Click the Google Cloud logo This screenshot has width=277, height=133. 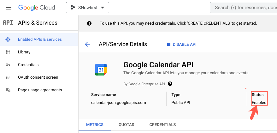tap(37, 8)
